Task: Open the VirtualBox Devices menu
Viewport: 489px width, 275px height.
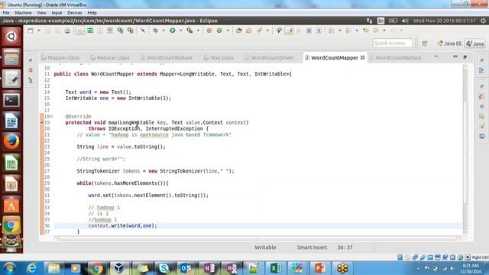Action: (x=75, y=13)
